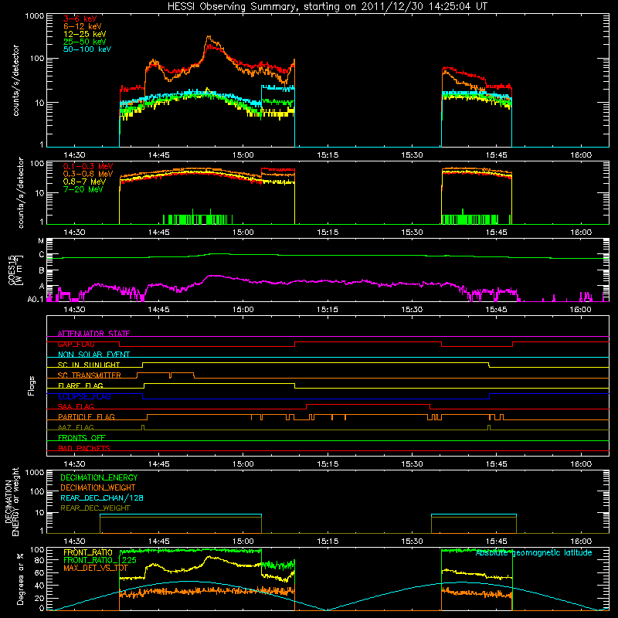Viewport: 618px width, 618px height.
Task: Select the 12-25 keV legend label
Action: 84,34
